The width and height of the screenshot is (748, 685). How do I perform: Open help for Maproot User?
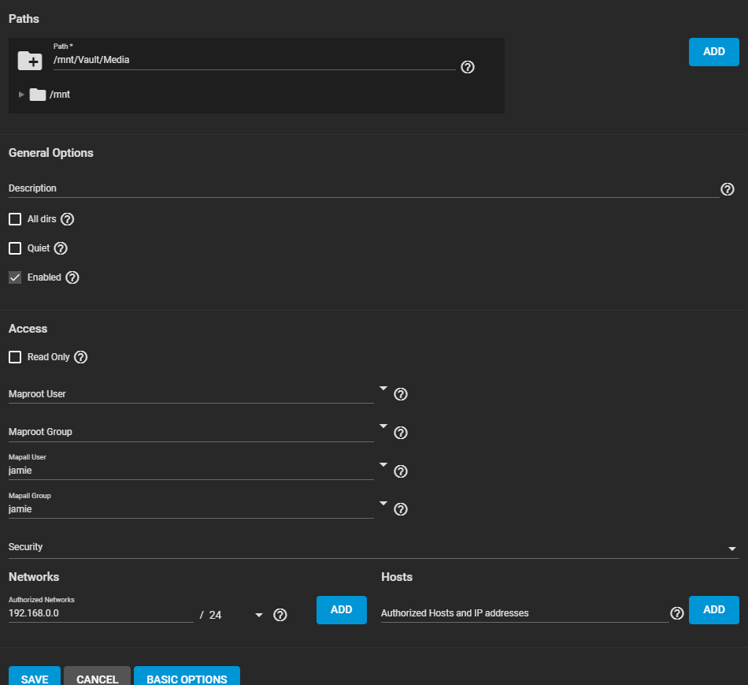click(400, 394)
